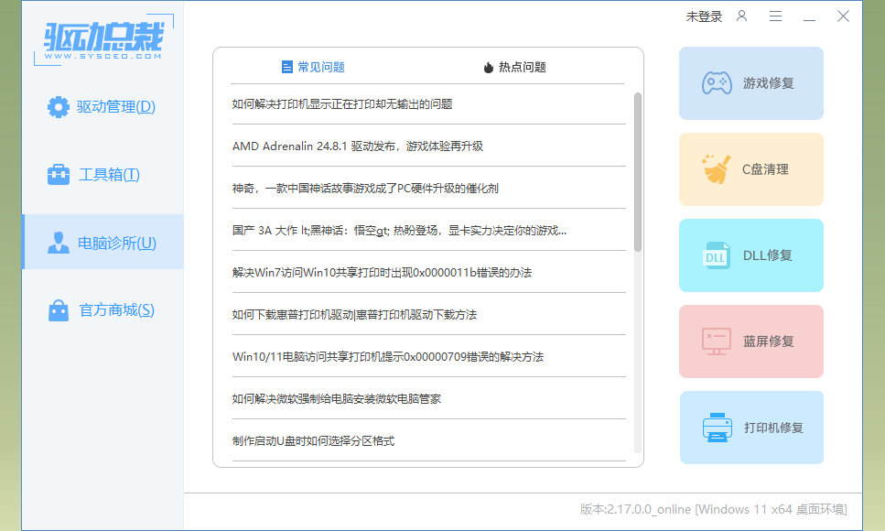Switch to the 热点问题 tab
Screen dimensions: 885x531
[x=514, y=67]
